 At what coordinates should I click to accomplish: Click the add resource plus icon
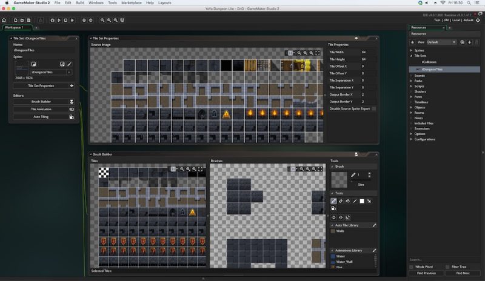(x=470, y=42)
